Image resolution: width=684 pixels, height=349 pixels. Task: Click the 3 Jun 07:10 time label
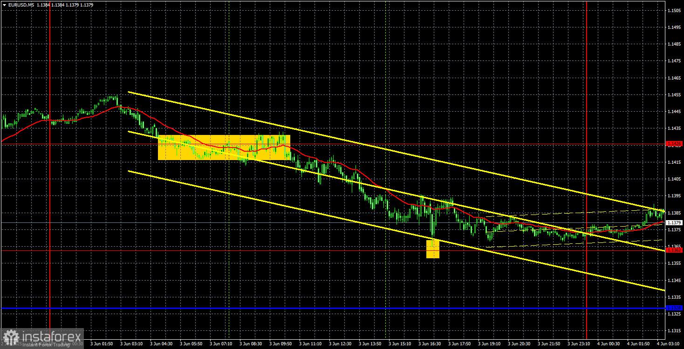click(x=221, y=344)
